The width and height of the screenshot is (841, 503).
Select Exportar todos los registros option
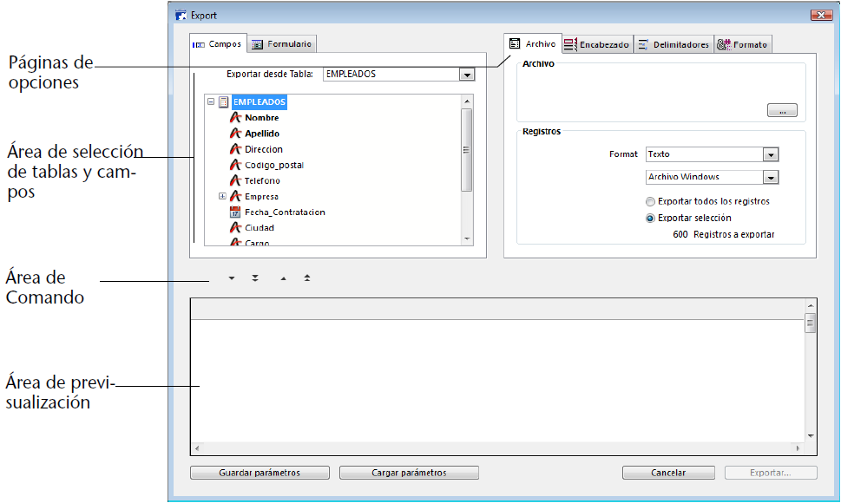[650, 201]
